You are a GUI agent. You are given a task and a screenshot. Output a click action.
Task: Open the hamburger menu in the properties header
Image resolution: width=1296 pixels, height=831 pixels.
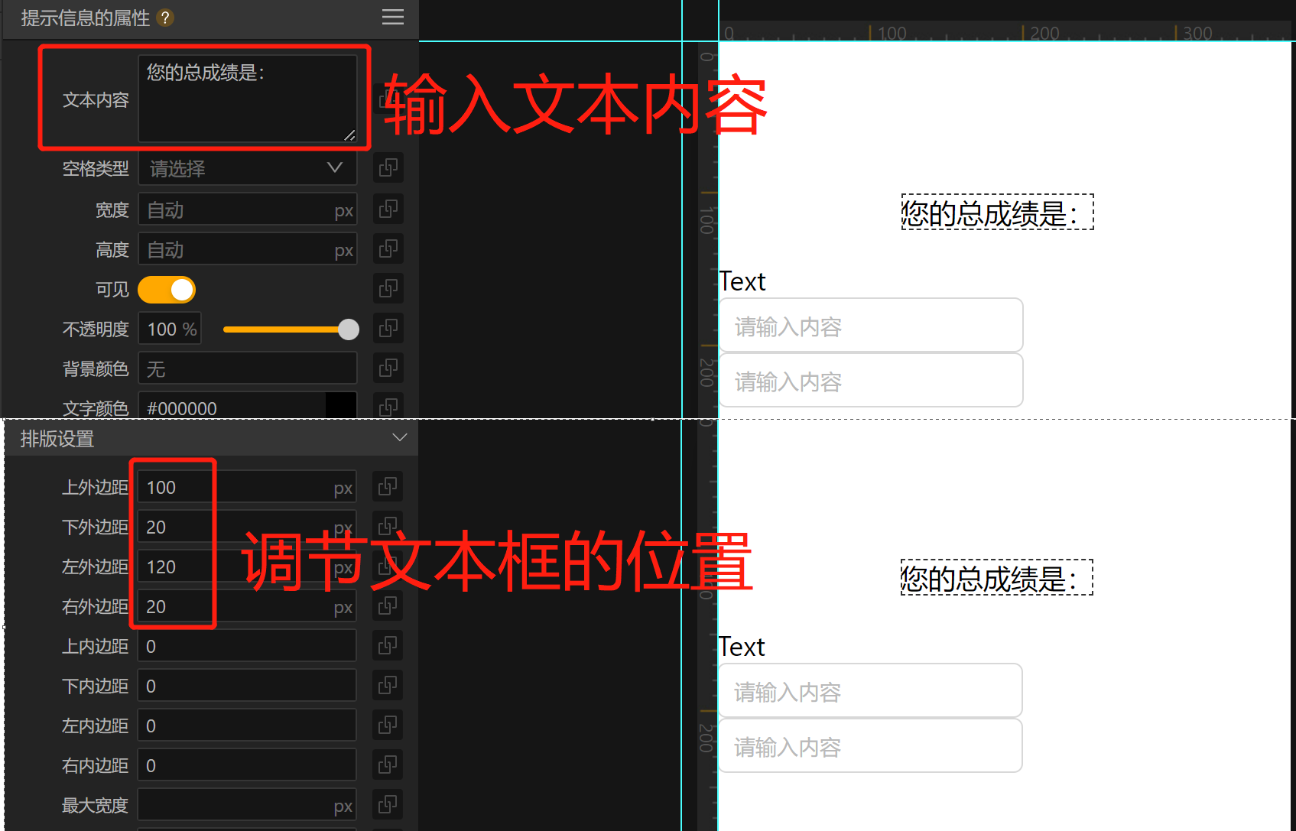pos(393,17)
